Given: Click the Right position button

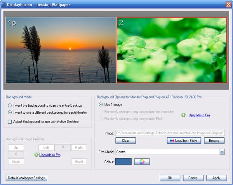Looking at the screenshot, I should 79,148.
